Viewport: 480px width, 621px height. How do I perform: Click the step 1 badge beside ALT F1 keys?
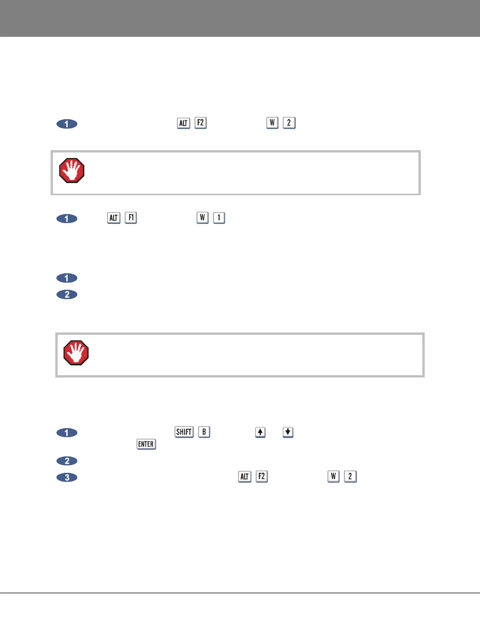pos(67,219)
